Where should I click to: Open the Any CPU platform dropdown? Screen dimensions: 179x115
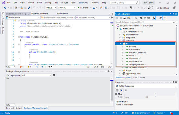click(67, 8)
